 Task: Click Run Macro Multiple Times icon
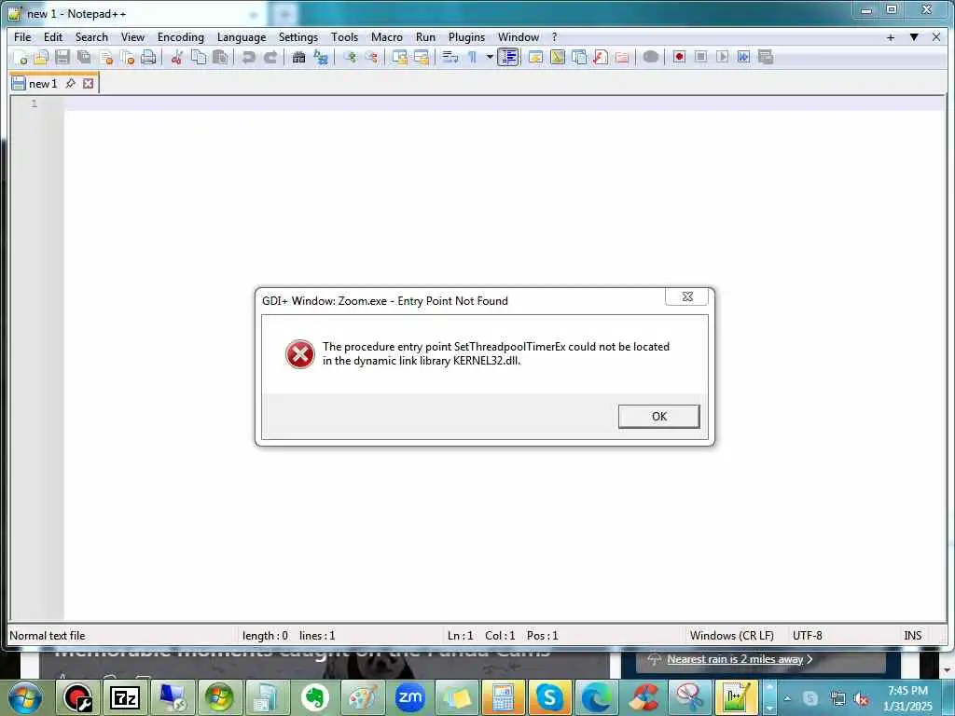(x=743, y=57)
